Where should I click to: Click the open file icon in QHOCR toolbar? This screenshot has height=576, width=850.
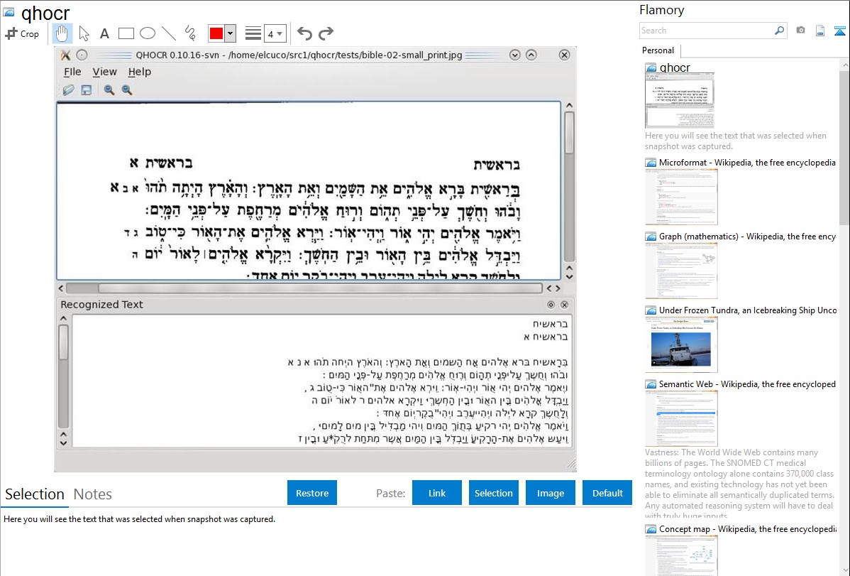68,90
